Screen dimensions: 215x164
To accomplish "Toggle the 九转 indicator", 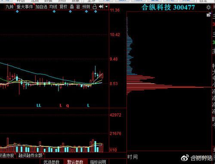I will pyautogui.click(x=10, y=6).
